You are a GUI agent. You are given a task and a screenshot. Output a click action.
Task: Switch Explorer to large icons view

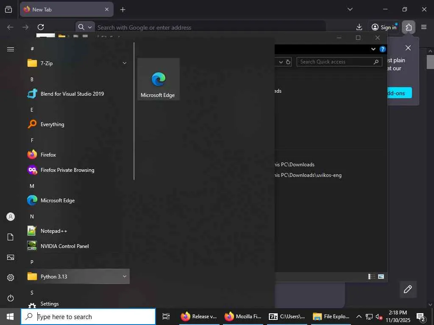pyautogui.click(x=381, y=276)
